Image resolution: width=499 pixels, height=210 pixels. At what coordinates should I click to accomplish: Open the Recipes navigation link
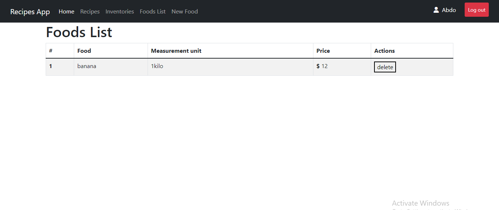pos(90,12)
